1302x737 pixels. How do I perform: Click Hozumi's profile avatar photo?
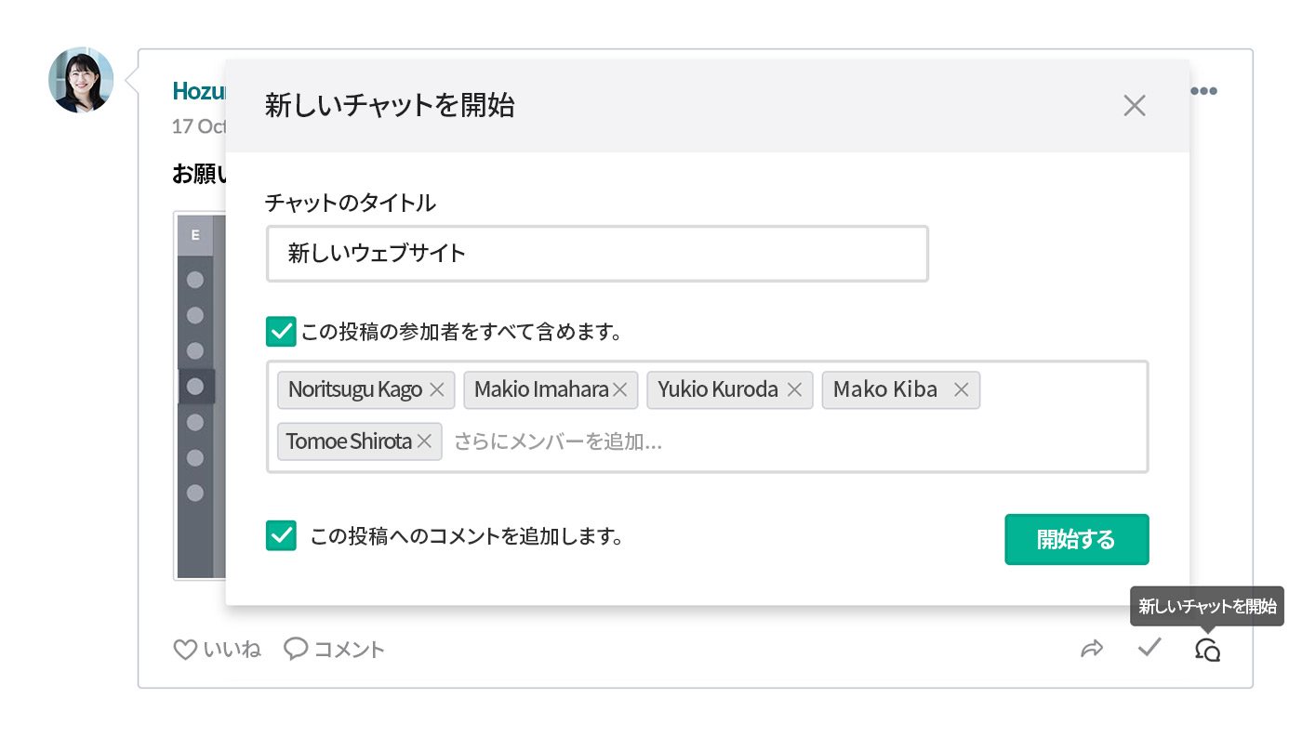click(81, 80)
